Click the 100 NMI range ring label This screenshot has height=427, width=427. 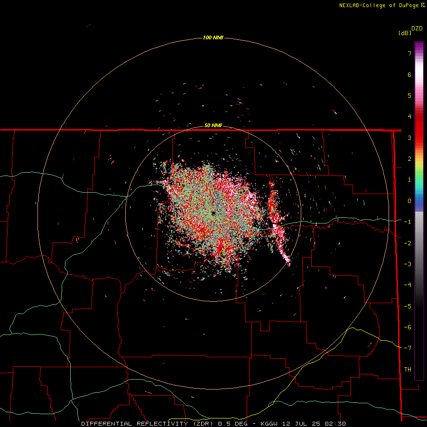213,37
